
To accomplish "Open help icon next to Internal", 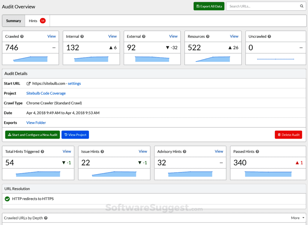I will 82,36.
